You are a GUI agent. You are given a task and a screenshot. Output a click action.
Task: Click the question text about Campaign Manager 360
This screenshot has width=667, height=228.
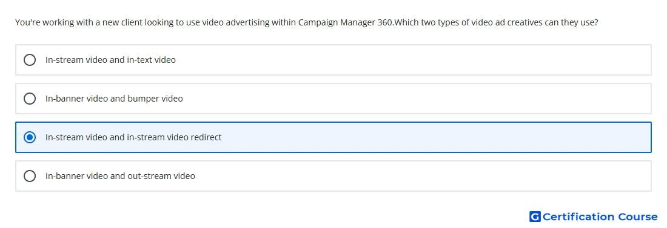pyautogui.click(x=307, y=22)
